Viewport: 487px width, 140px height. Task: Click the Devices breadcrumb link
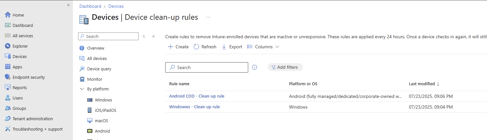pyautogui.click(x=116, y=6)
